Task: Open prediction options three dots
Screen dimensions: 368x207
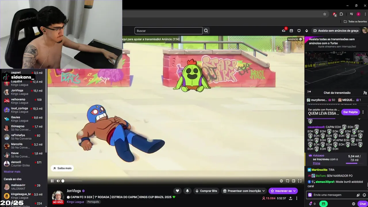Action: point(363,112)
